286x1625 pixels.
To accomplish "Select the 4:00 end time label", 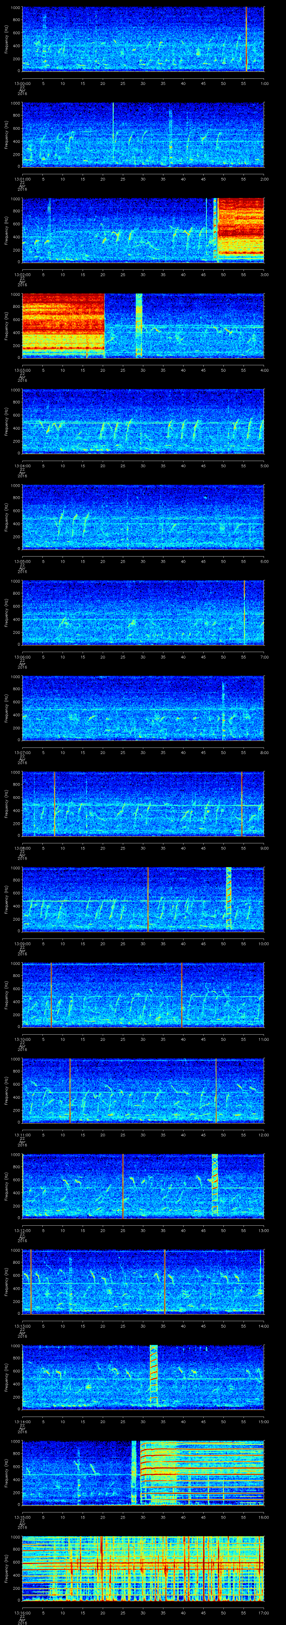I will [x=264, y=370].
